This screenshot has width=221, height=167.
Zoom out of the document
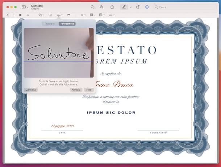point(92,7)
